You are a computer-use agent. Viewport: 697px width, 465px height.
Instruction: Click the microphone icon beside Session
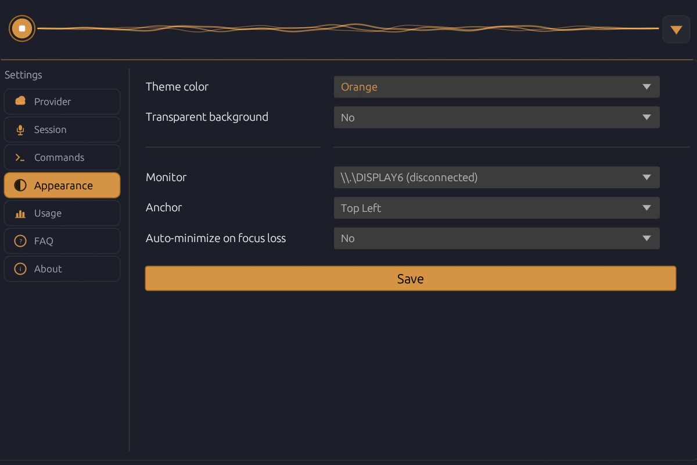20,129
